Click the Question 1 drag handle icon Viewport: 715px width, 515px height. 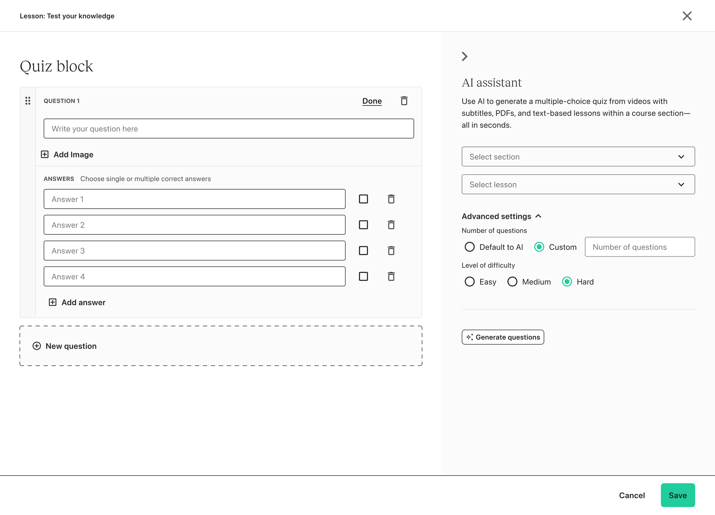coord(28,101)
